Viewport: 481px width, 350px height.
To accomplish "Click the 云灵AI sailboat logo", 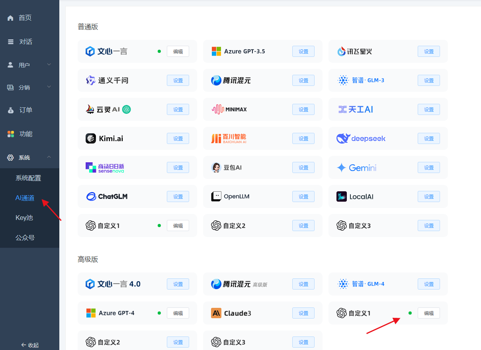I will coord(90,109).
